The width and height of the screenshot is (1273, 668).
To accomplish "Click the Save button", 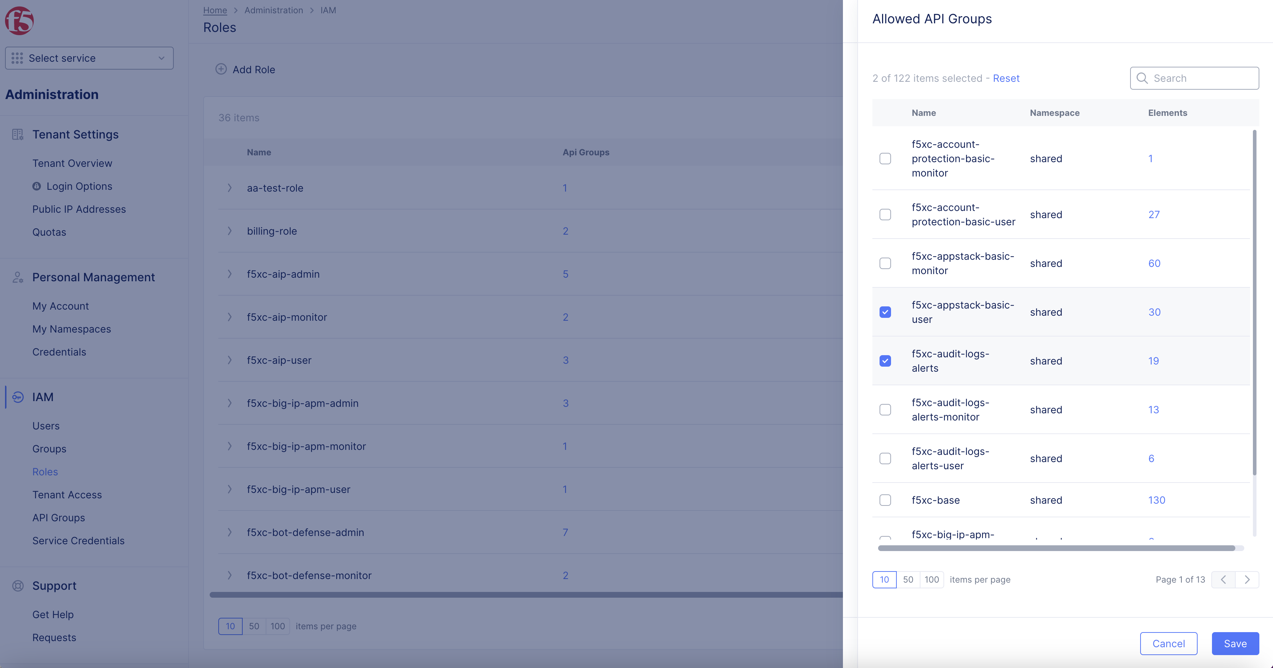I will 1235,643.
